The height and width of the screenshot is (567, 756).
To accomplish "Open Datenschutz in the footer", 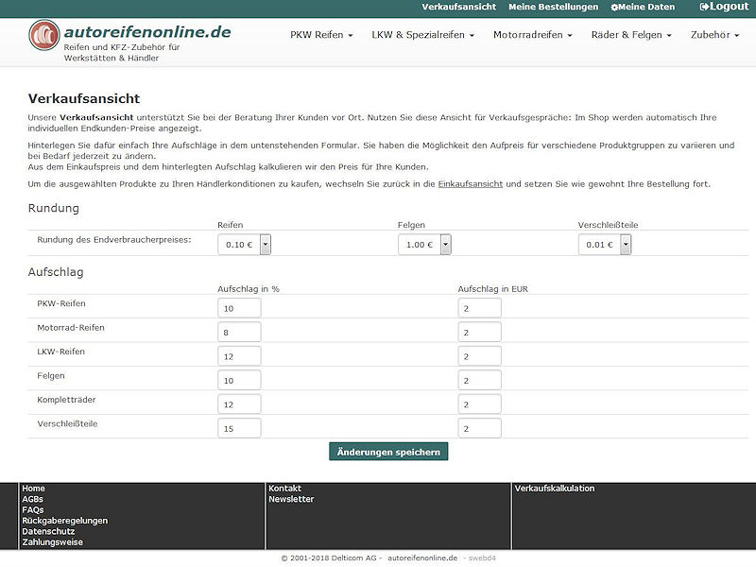I will 48,531.
